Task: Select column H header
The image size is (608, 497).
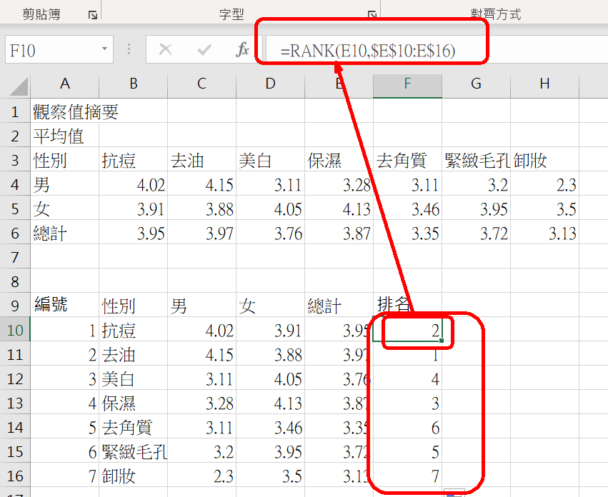Action: point(544,84)
